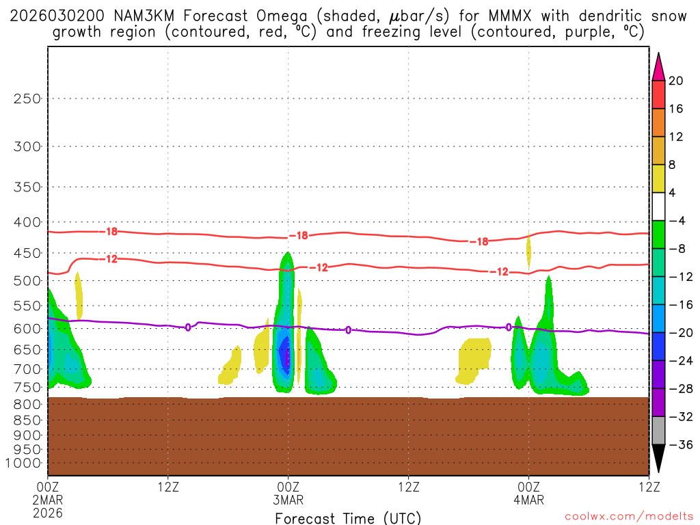The image size is (700, 525).
Task: Click the 600 pressure axis label
Action: pyautogui.click(x=27, y=329)
